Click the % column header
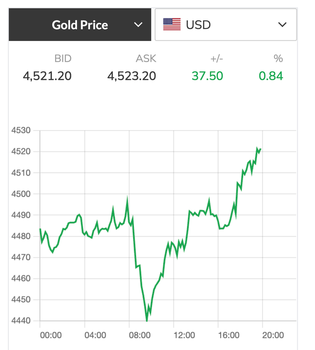Image resolution: width=315 pixels, height=350 pixels. tap(278, 59)
